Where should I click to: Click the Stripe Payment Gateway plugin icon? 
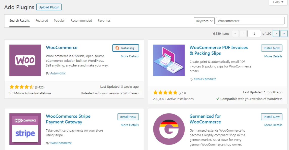[25, 129]
